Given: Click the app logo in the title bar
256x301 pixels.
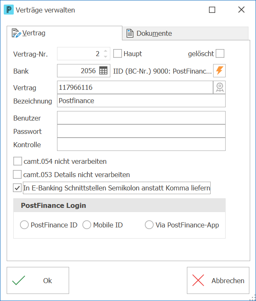Looking at the screenshot, I should click(x=9, y=10).
